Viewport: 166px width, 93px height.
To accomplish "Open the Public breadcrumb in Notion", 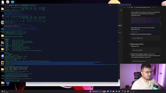I will (x=131, y=7).
